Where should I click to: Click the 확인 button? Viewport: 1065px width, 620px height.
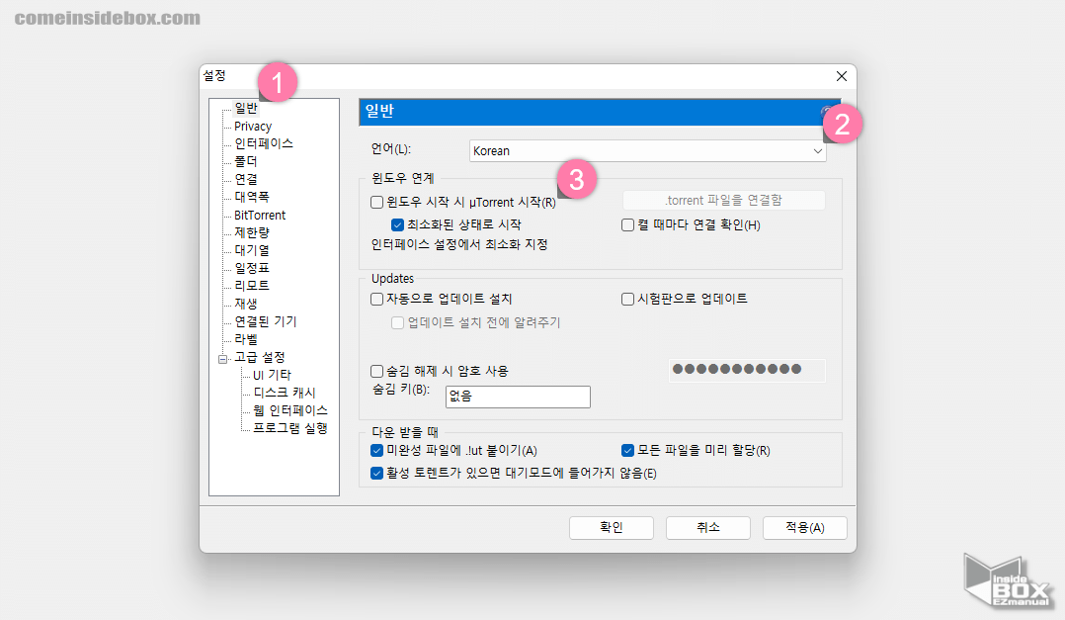(612, 528)
